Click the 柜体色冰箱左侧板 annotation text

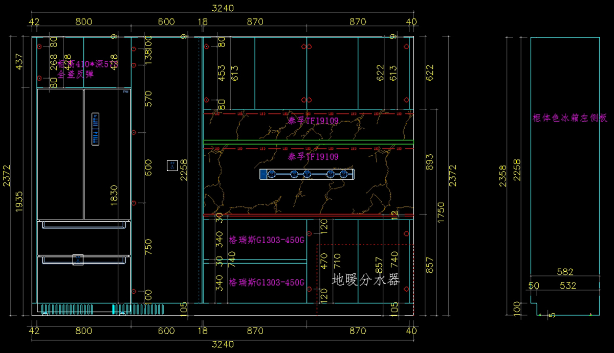click(569, 118)
